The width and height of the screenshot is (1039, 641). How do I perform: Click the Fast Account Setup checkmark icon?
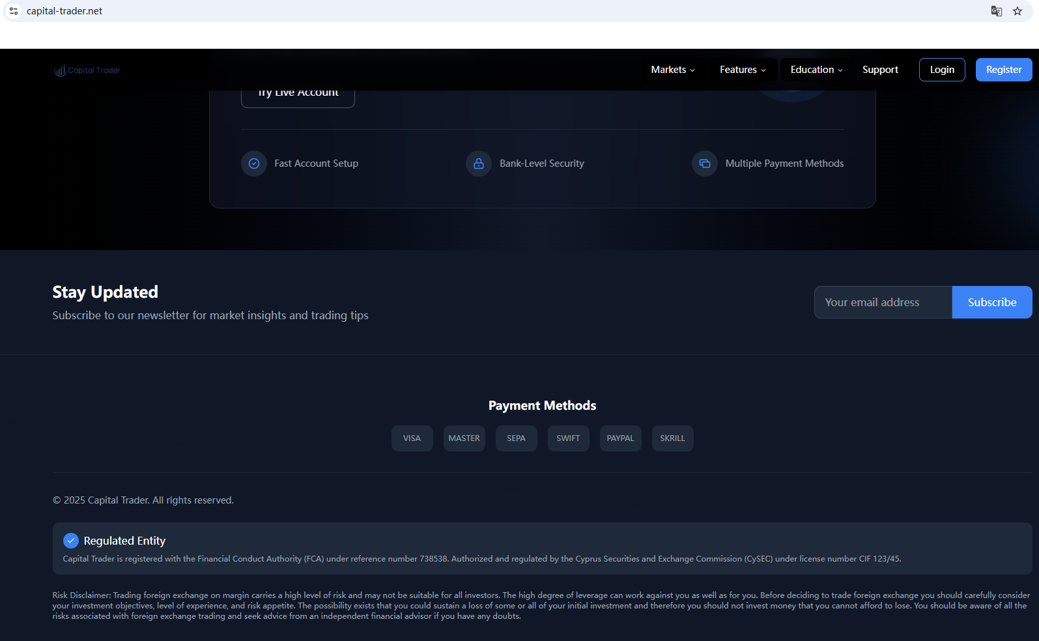coord(254,164)
